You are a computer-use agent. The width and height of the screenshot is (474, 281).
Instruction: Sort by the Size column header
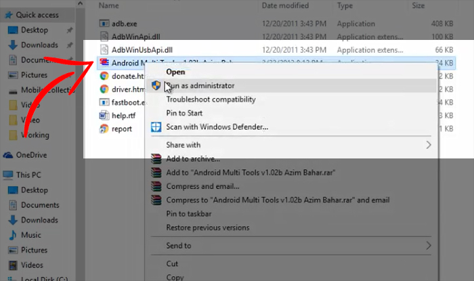click(x=418, y=5)
